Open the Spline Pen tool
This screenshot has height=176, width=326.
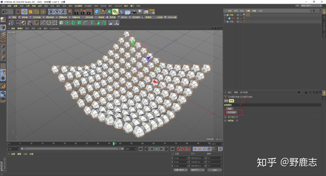point(103,12)
